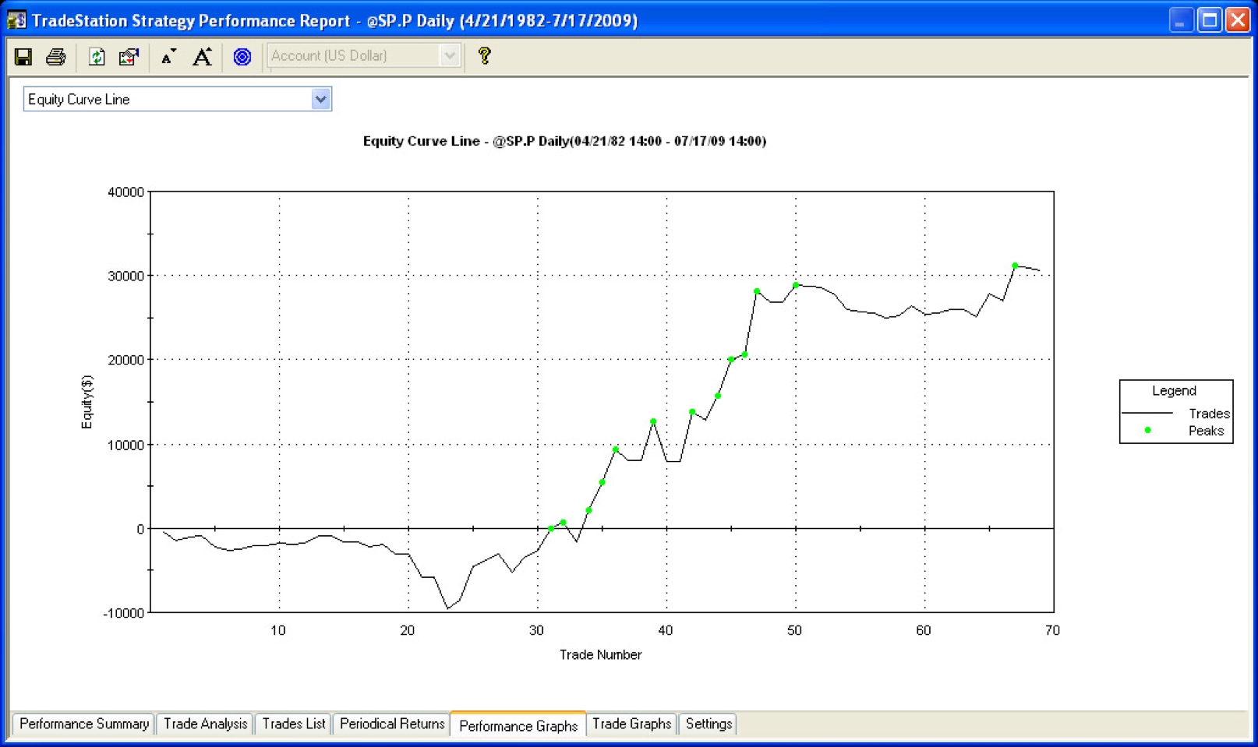This screenshot has height=747, width=1258.
Task: Click the blue target icon in toolbar
Action: click(x=242, y=57)
